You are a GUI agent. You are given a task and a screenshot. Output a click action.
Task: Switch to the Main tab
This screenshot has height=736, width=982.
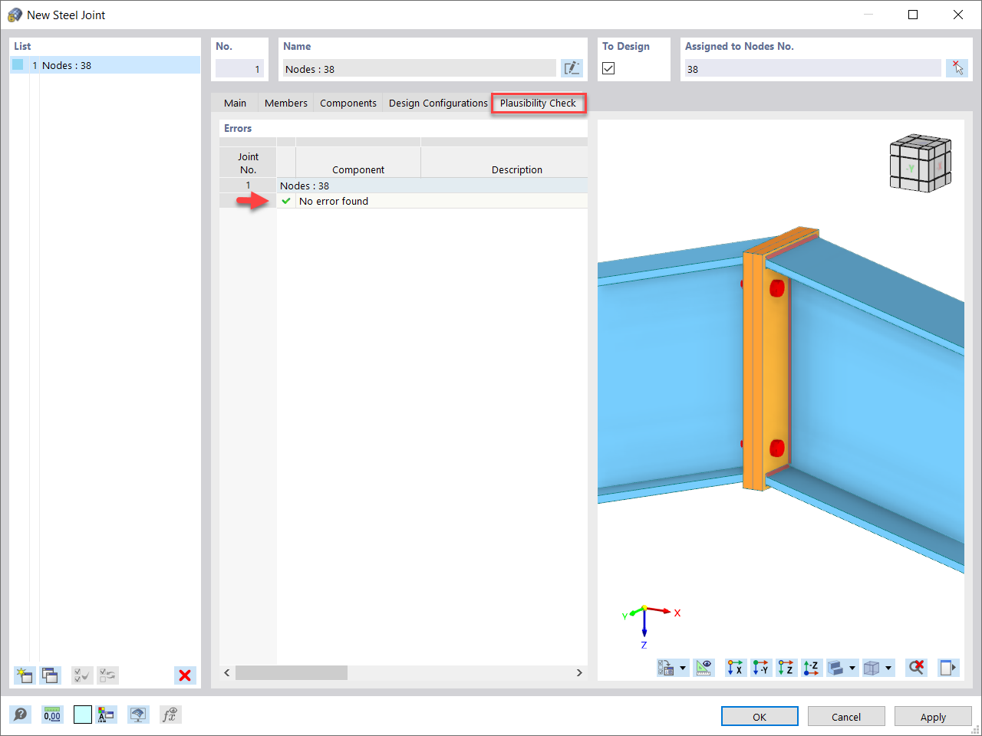pos(236,103)
